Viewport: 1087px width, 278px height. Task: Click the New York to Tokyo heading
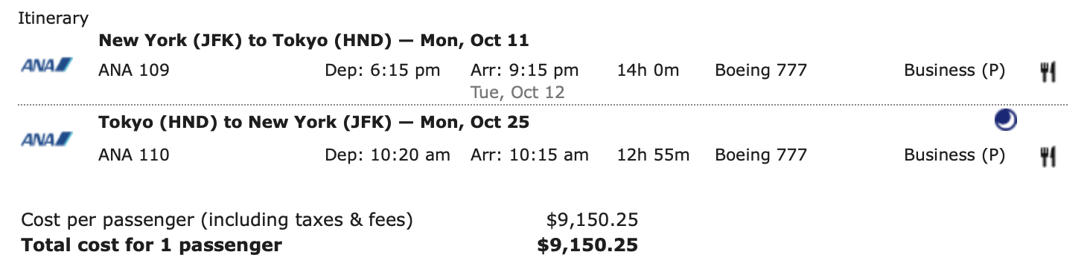313,40
